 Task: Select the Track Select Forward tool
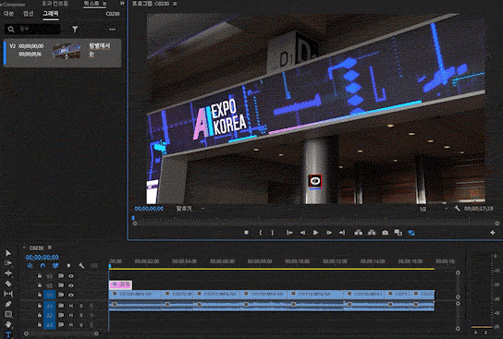(8, 263)
